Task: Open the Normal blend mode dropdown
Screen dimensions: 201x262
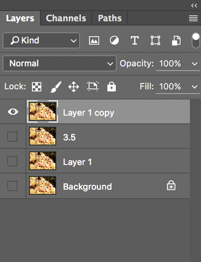Action: point(59,63)
